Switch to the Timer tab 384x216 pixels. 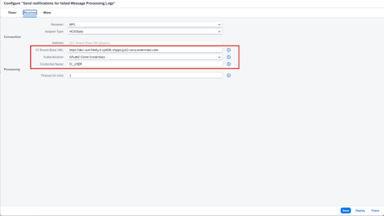(12, 13)
